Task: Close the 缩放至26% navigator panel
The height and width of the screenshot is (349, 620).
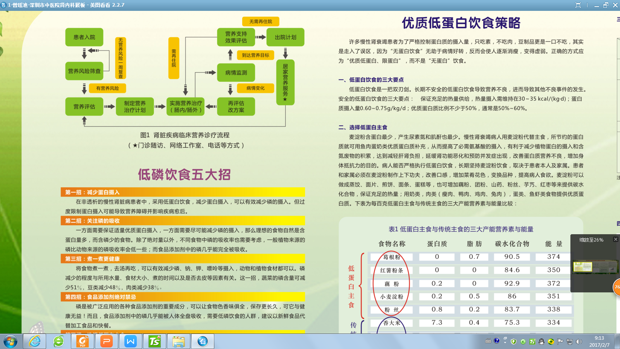Action: click(615, 240)
